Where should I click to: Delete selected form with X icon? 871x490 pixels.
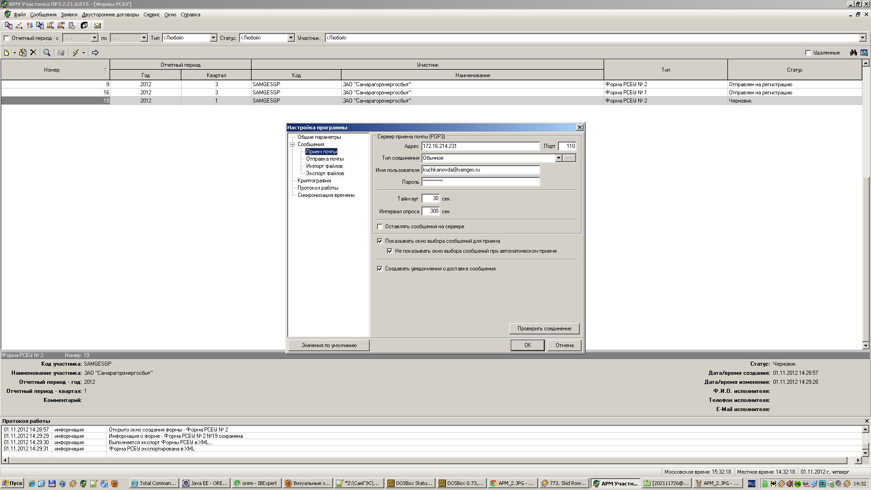coord(33,53)
